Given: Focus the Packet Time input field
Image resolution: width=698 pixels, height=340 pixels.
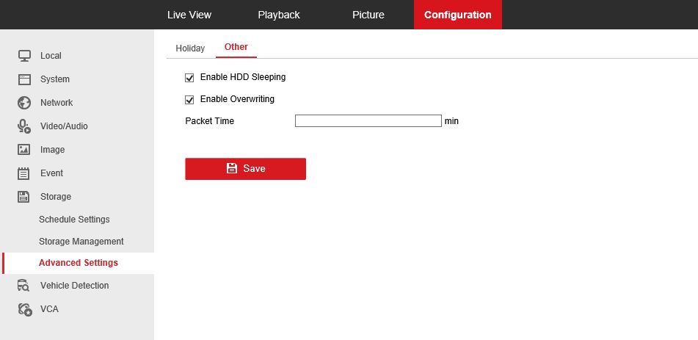Looking at the screenshot, I should point(368,121).
